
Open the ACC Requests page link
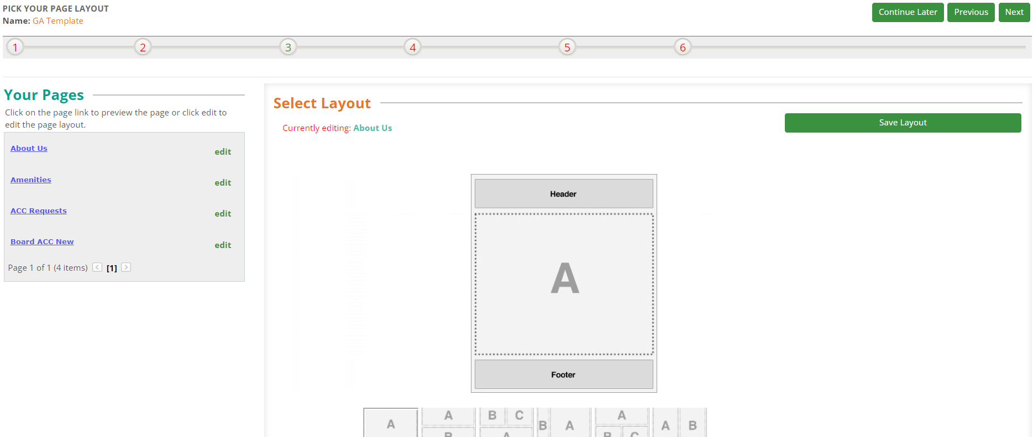[x=39, y=210]
